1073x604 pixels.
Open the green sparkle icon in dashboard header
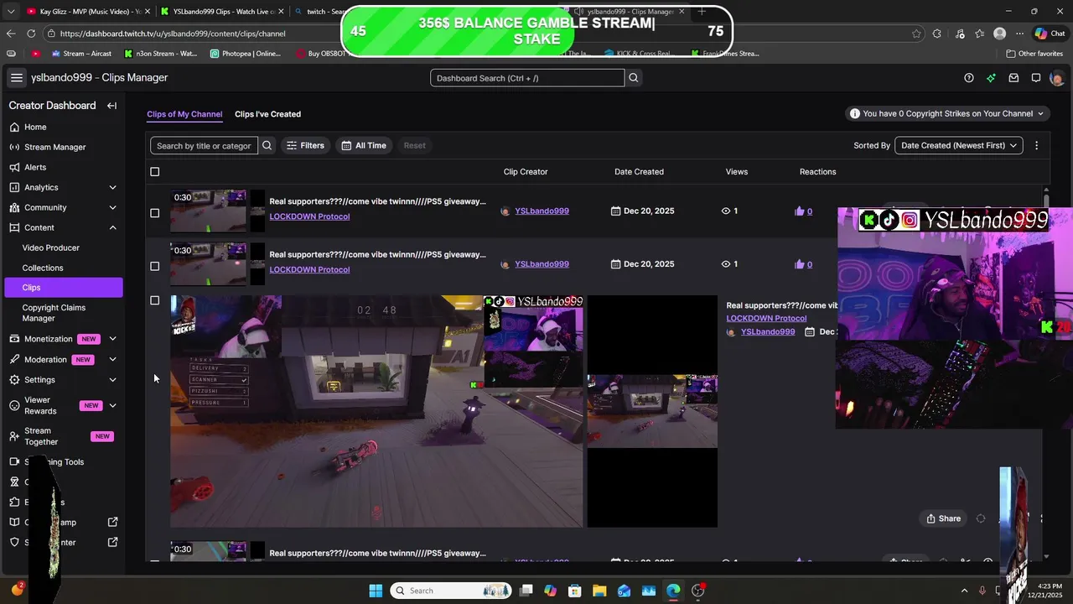point(991,78)
